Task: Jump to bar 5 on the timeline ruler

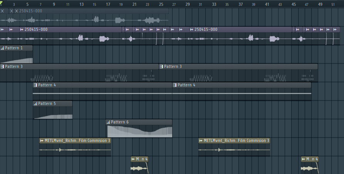Action: [27, 4]
